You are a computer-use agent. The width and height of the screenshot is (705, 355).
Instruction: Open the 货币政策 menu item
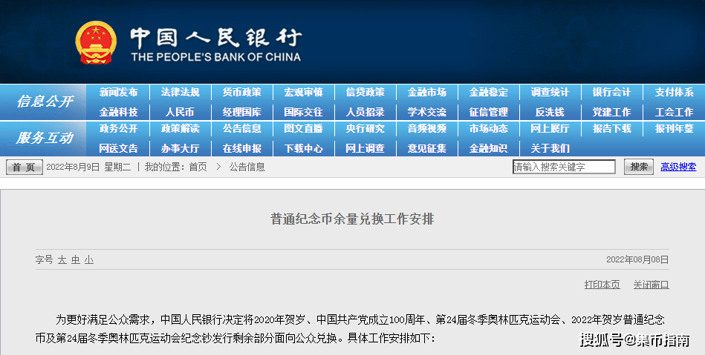(x=241, y=93)
